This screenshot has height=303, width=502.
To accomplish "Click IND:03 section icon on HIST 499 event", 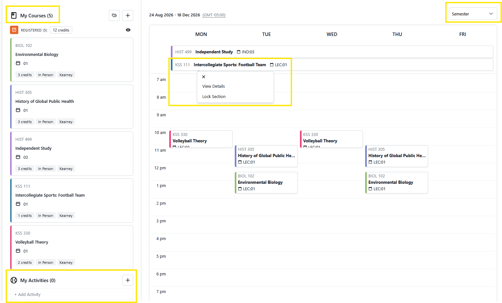I will click(x=239, y=52).
